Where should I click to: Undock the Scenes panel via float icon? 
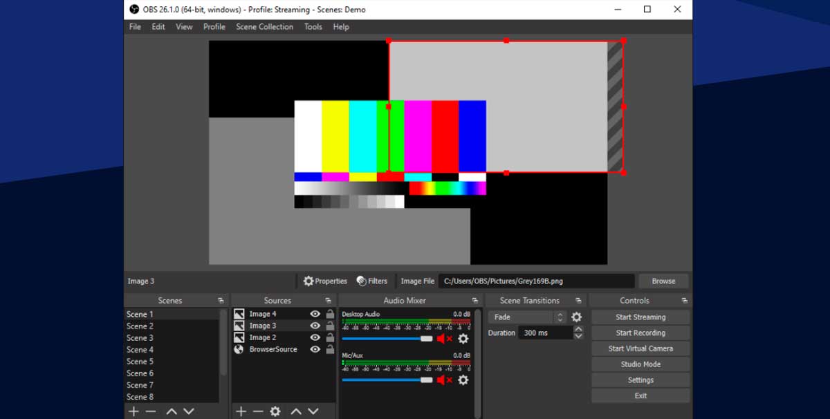(221, 301)
